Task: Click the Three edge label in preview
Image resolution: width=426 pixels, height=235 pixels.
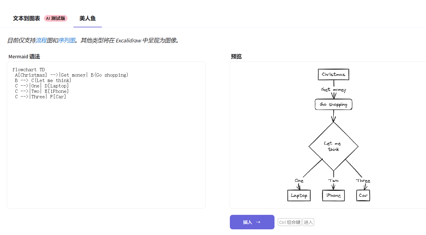Action: click(363, 181)
